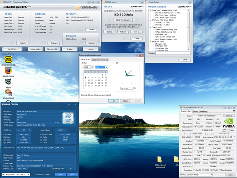The width and height of the screenshot is (237, 178).
Task: Click the Save as button in Score window
Action: tap(137, 32)
